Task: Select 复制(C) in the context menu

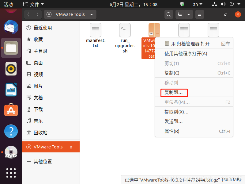Action: pos(194,73)
